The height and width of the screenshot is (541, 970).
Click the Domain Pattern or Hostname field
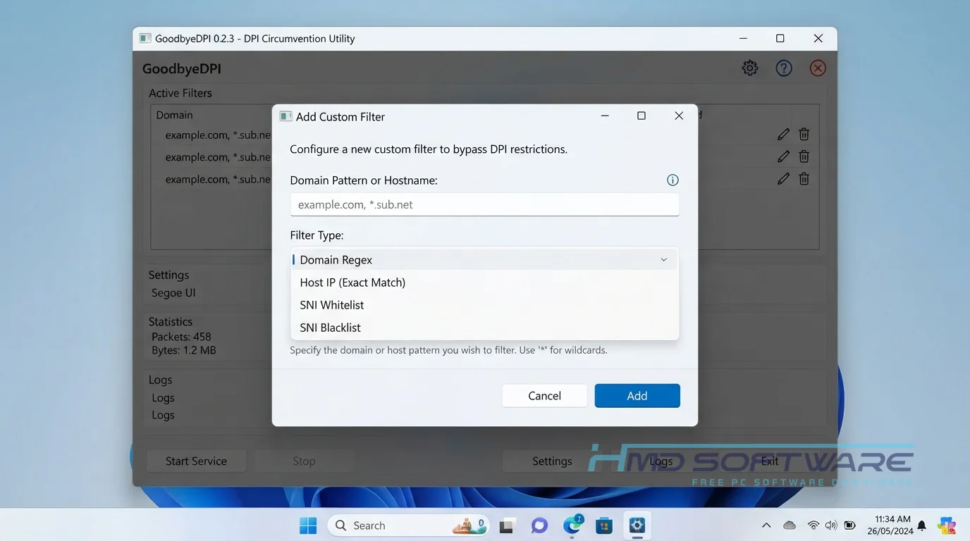pyautogui.click(x=485, y=205)
